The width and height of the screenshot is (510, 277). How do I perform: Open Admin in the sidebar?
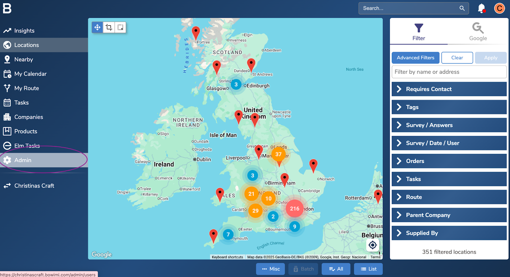pyautogui.click(x=23, y=160)
